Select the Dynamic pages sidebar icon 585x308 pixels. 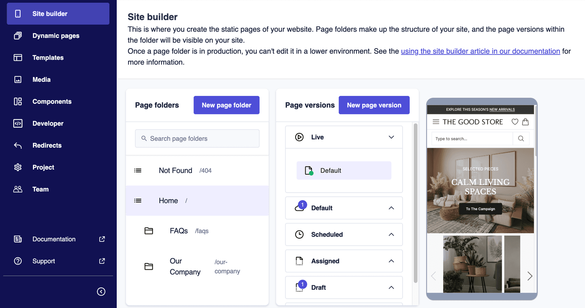point(18,35)
